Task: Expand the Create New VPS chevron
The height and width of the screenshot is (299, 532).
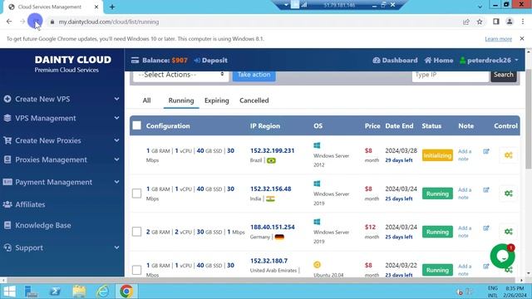Action: pos(116,99)
